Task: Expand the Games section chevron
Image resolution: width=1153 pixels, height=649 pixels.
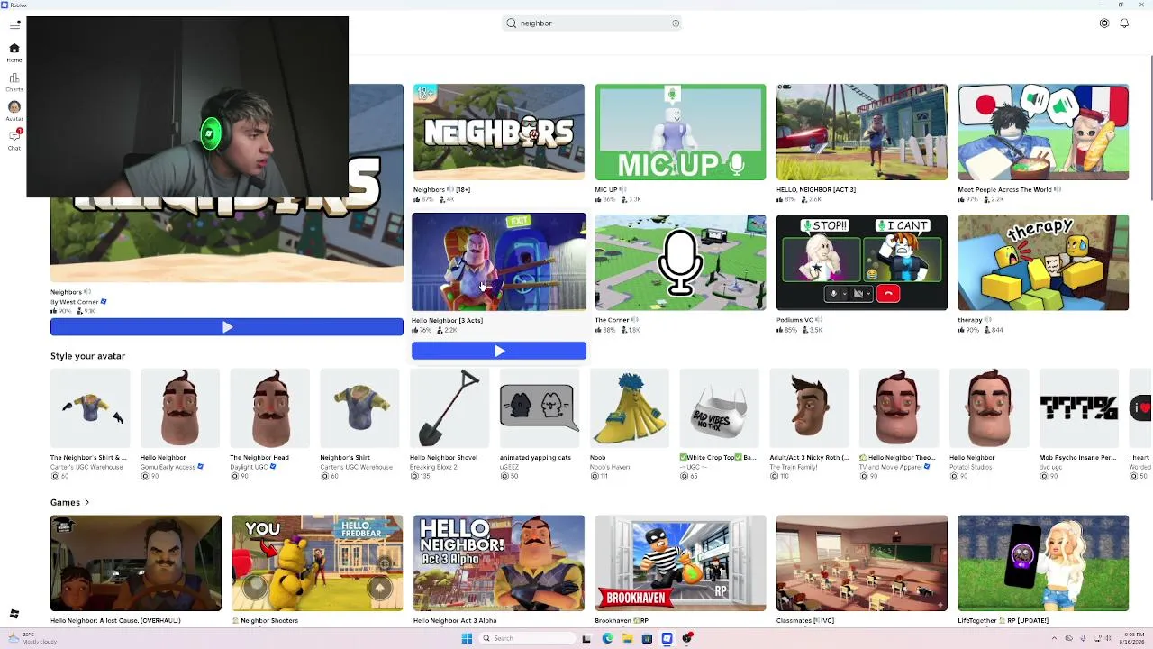Action: pyautogui.click(x=86, y=503)
